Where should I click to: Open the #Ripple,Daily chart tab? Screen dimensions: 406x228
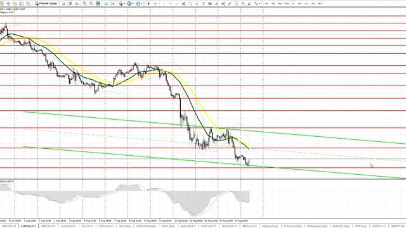point(270,226)
